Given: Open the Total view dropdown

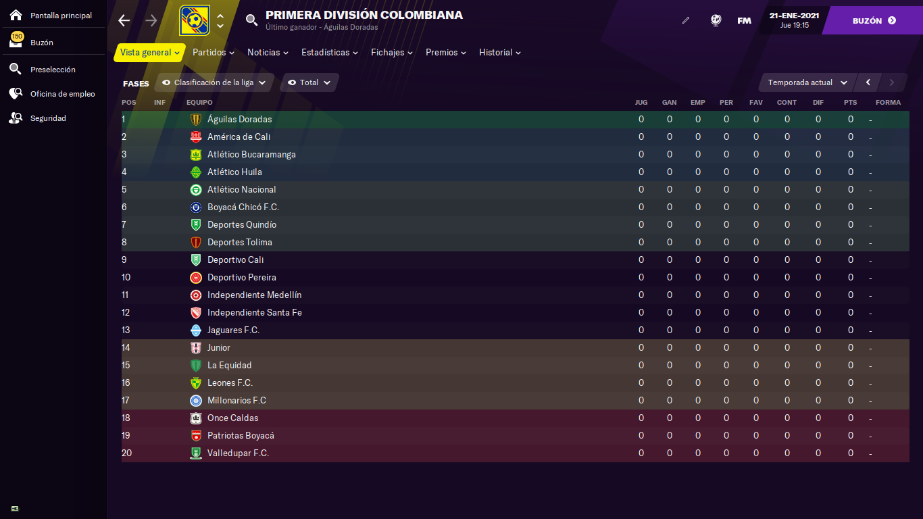Looking at the screenshot, I should 309,82.
